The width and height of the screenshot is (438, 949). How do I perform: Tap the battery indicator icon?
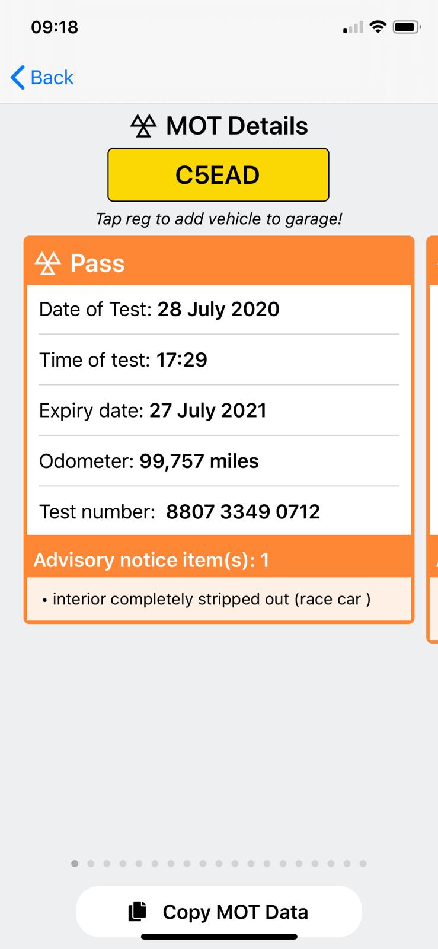(407, 27)
